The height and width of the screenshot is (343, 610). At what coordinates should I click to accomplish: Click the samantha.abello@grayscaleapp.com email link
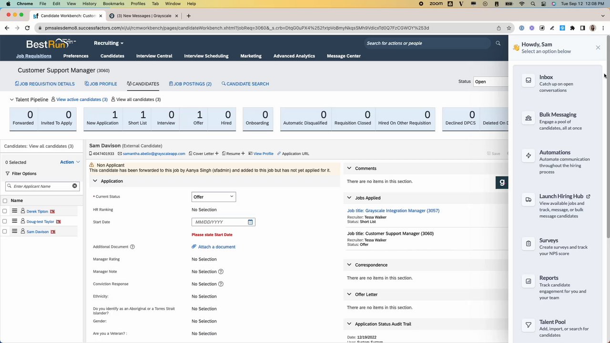[154, 154]
